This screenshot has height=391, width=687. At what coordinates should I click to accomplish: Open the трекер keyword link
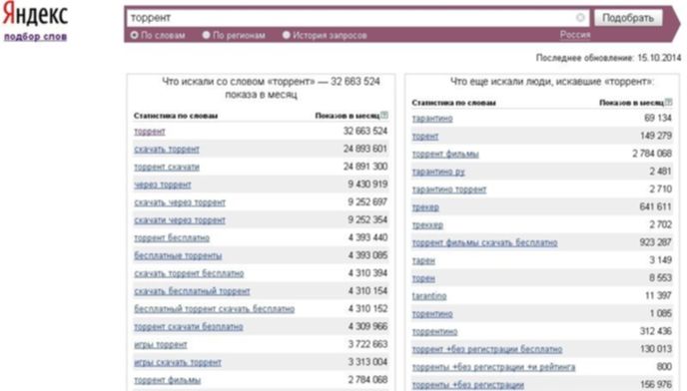(x=425, y=207)
